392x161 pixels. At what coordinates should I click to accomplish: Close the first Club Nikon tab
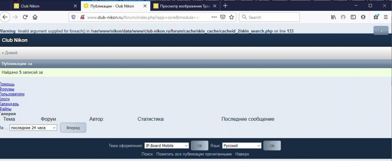pos(75,6)
